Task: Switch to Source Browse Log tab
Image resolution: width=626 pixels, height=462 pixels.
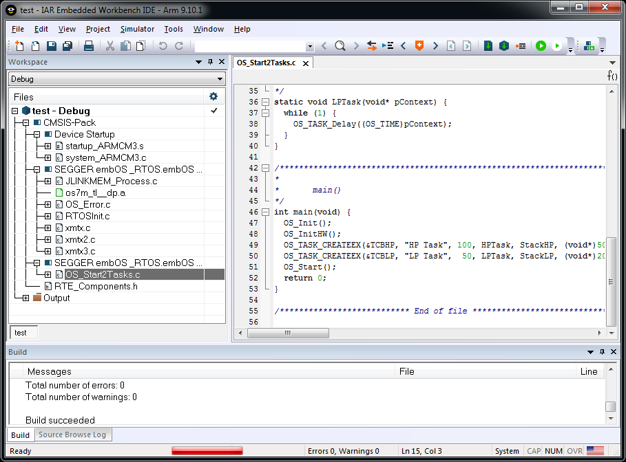Action: pos(72,434)
